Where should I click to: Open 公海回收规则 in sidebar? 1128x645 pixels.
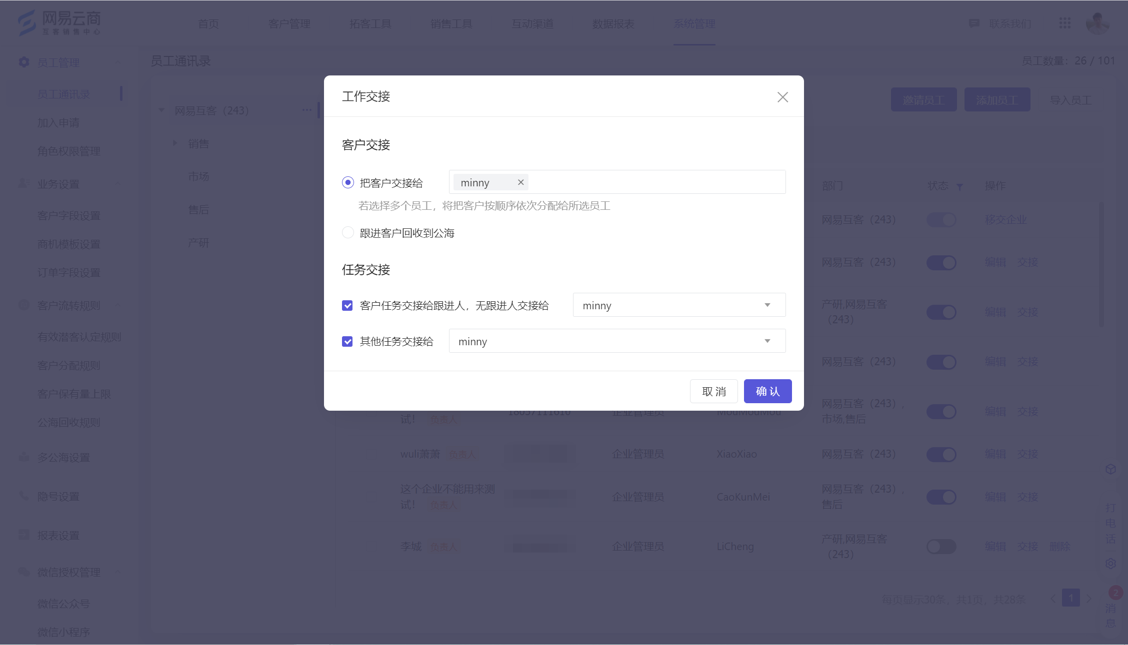(69, 422)
